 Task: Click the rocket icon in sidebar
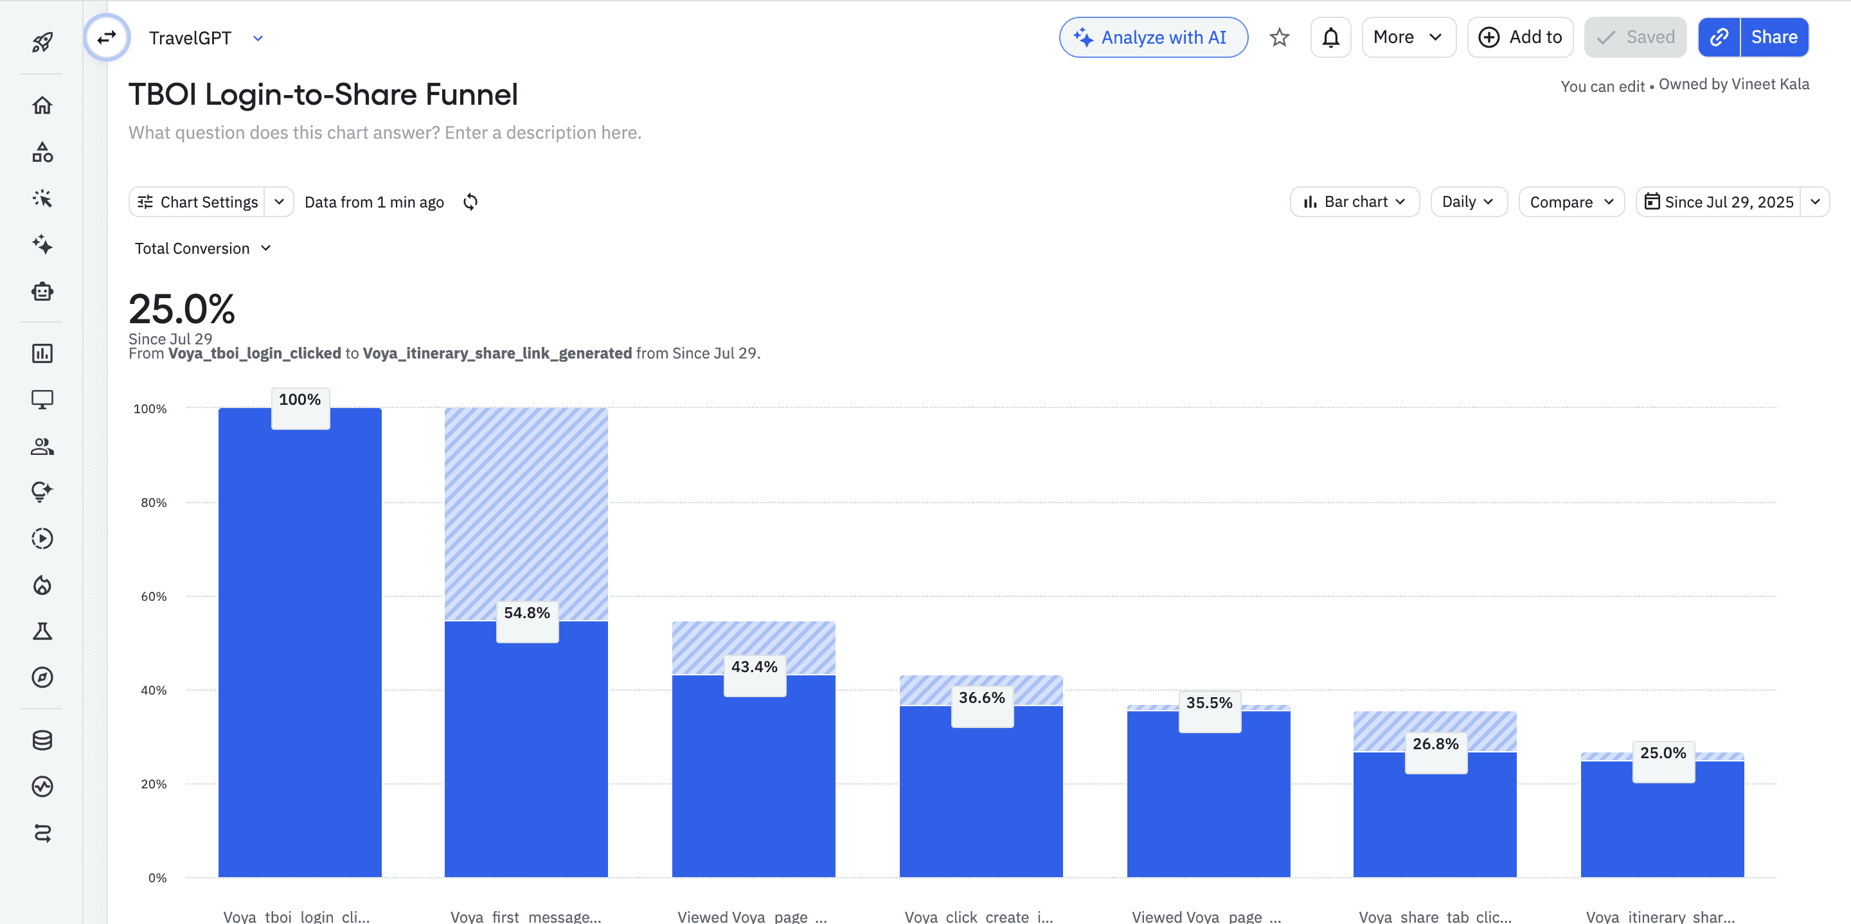pos(42,42)
